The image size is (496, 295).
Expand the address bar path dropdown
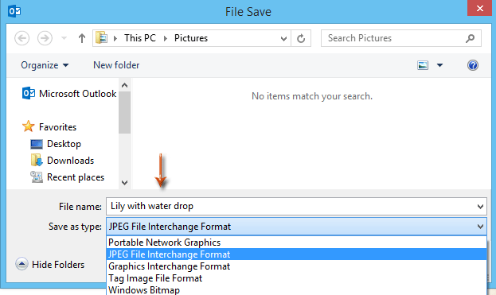pos(283,38)
